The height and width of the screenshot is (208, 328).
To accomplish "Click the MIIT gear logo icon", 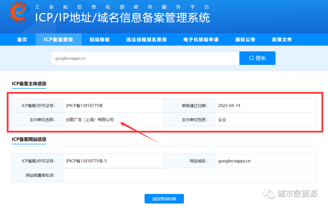I will 19,12.
